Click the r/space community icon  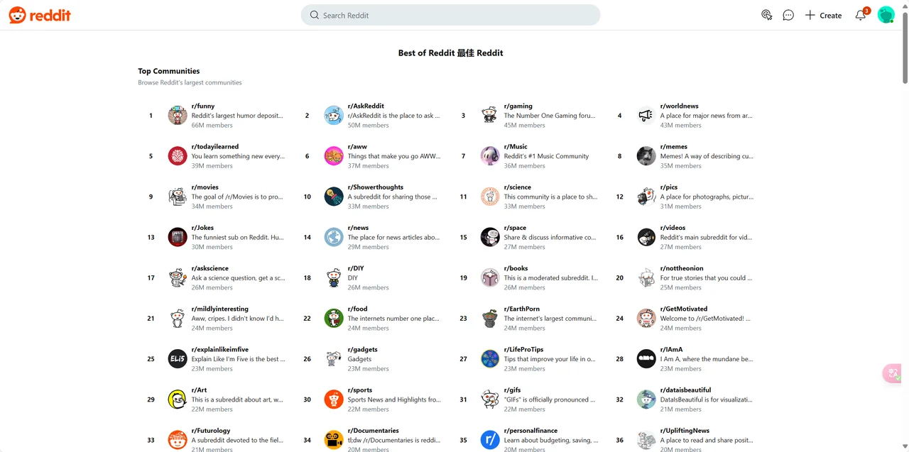pos(490,237)
